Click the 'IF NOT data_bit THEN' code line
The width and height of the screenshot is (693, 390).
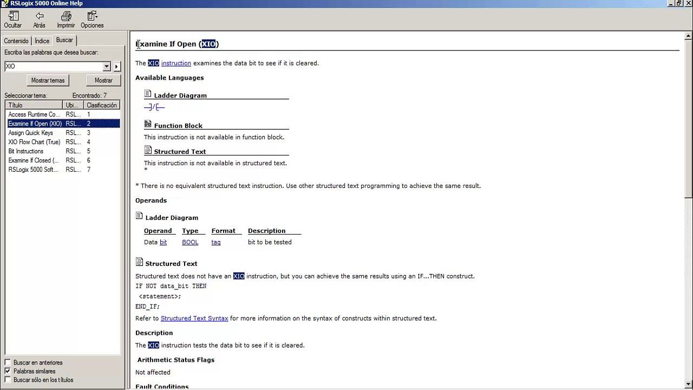tap(171, 286)
